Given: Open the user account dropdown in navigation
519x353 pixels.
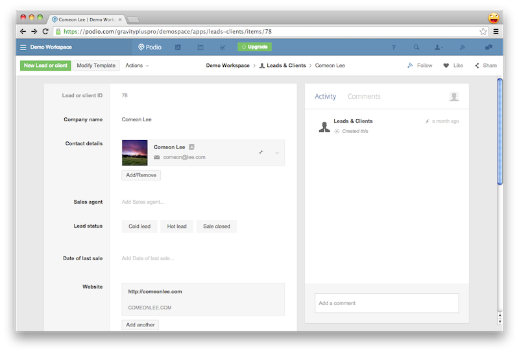Looking at the screenshot, I should tap(439, 47).
